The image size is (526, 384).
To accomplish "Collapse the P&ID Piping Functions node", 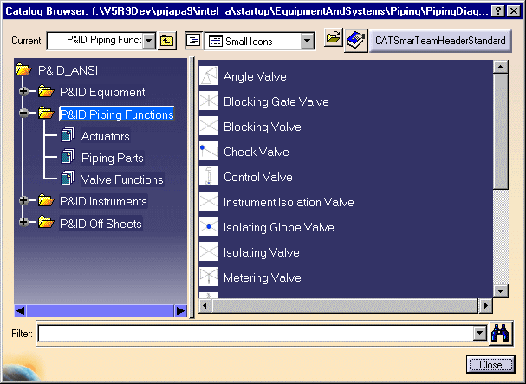I will [x=23, y=114].
